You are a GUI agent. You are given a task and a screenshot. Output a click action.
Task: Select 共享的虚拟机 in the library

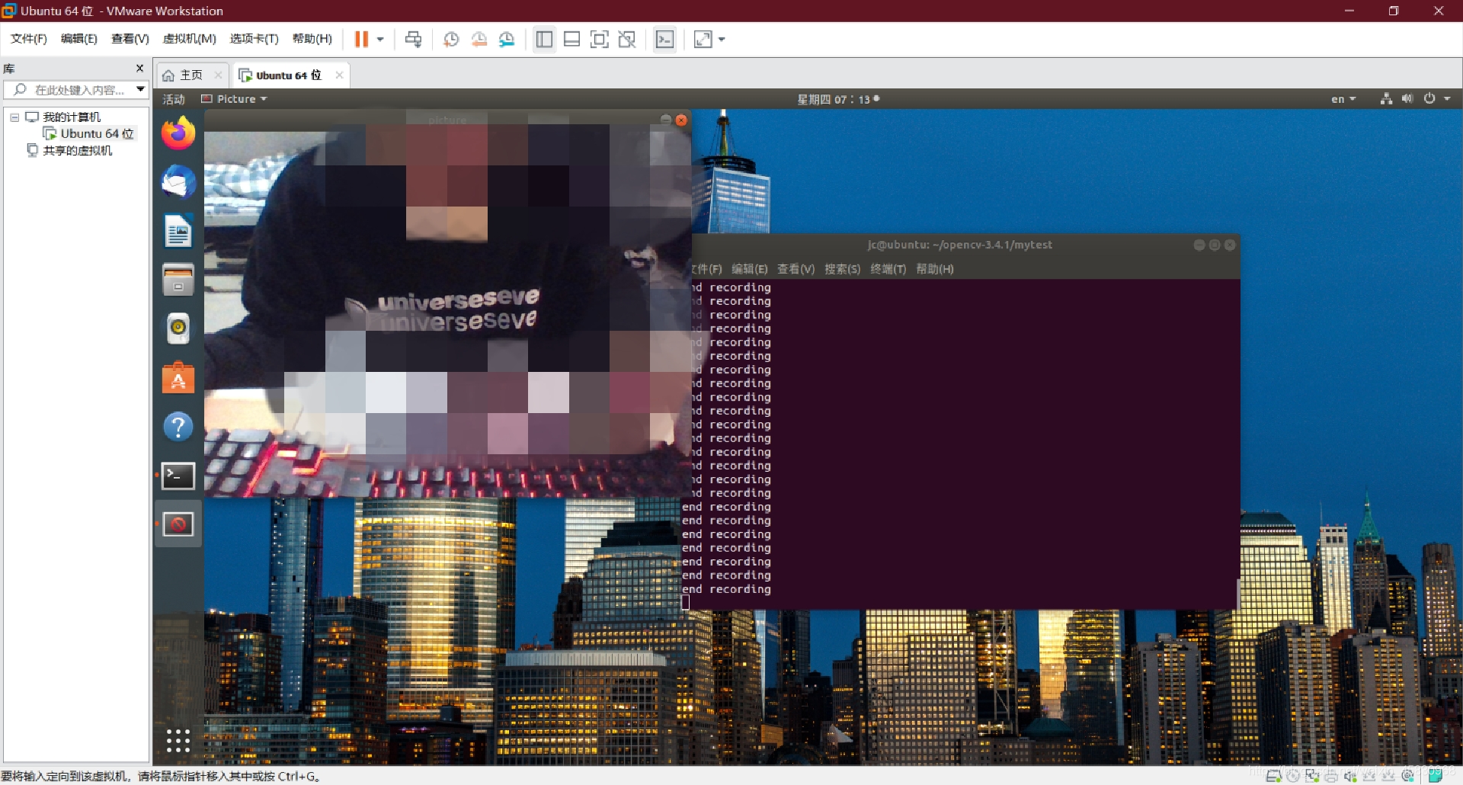pyautogui.click(x=77, y=151)
